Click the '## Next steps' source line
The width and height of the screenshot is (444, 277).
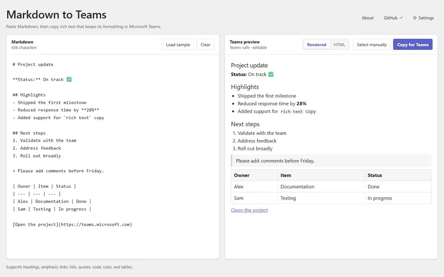(x=29, y=133)
